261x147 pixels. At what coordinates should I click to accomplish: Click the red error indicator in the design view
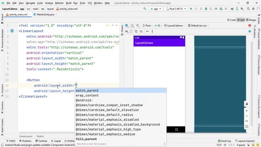250,25
